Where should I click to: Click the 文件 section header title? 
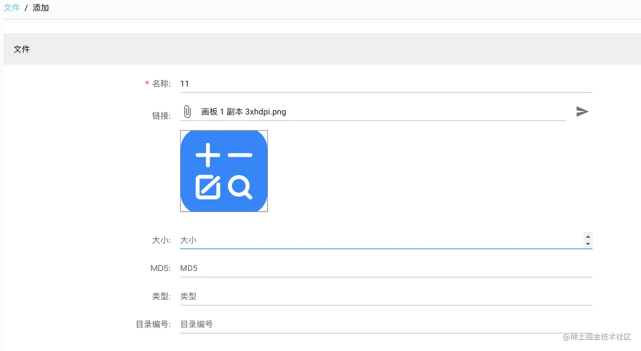point(22,49)
